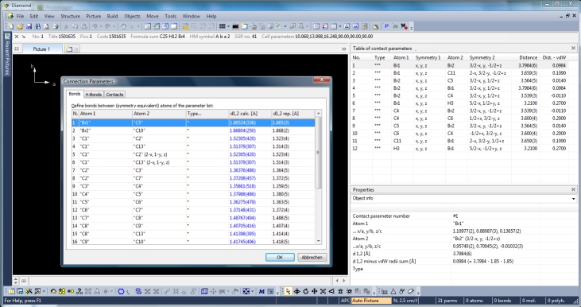The image size is (581, 307).
Task: Open the Build menu
Action: coord(112,17)
